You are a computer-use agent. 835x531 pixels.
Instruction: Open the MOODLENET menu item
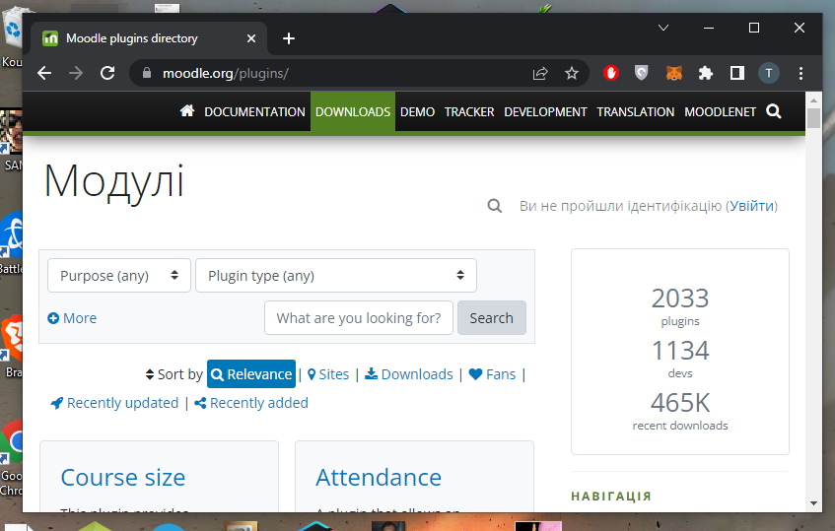pos(720,111)
